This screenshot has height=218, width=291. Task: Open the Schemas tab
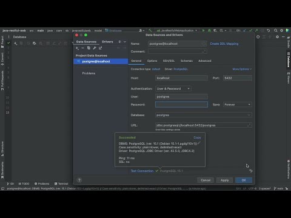click(187, 61)
